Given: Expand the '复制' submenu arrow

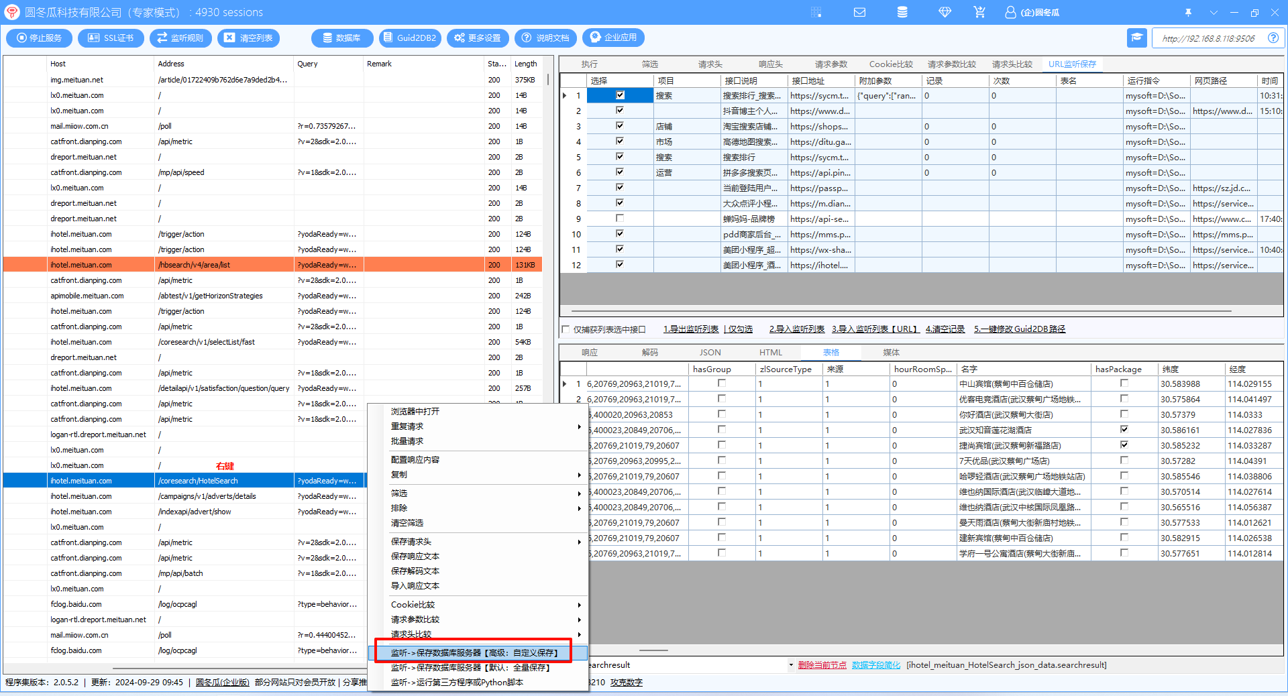Looking at the screenshot, I should pos(579,475).
